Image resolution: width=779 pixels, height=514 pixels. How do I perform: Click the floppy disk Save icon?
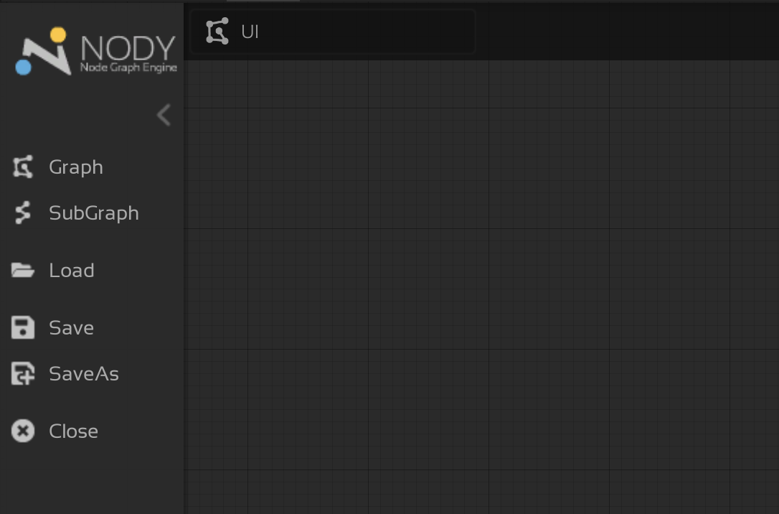point(23,327)
